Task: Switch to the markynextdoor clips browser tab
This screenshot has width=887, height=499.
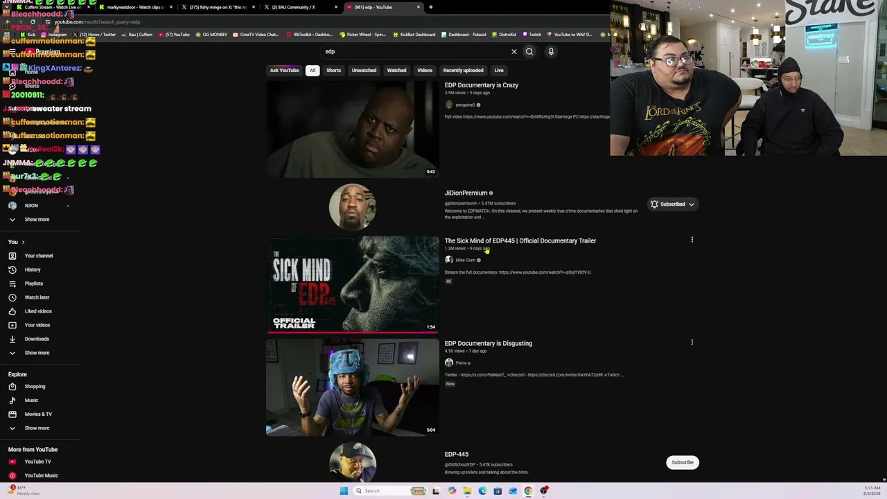Action: pyautogui.click(x=136, y=7)
